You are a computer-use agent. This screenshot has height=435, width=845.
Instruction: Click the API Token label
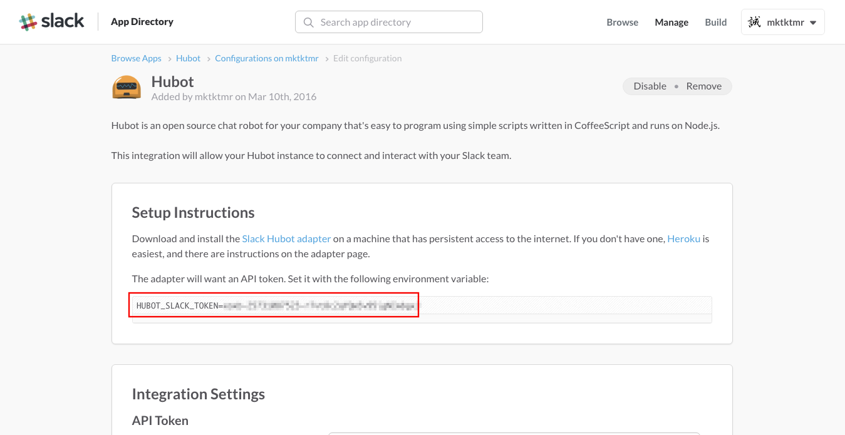tap(160, 421)
